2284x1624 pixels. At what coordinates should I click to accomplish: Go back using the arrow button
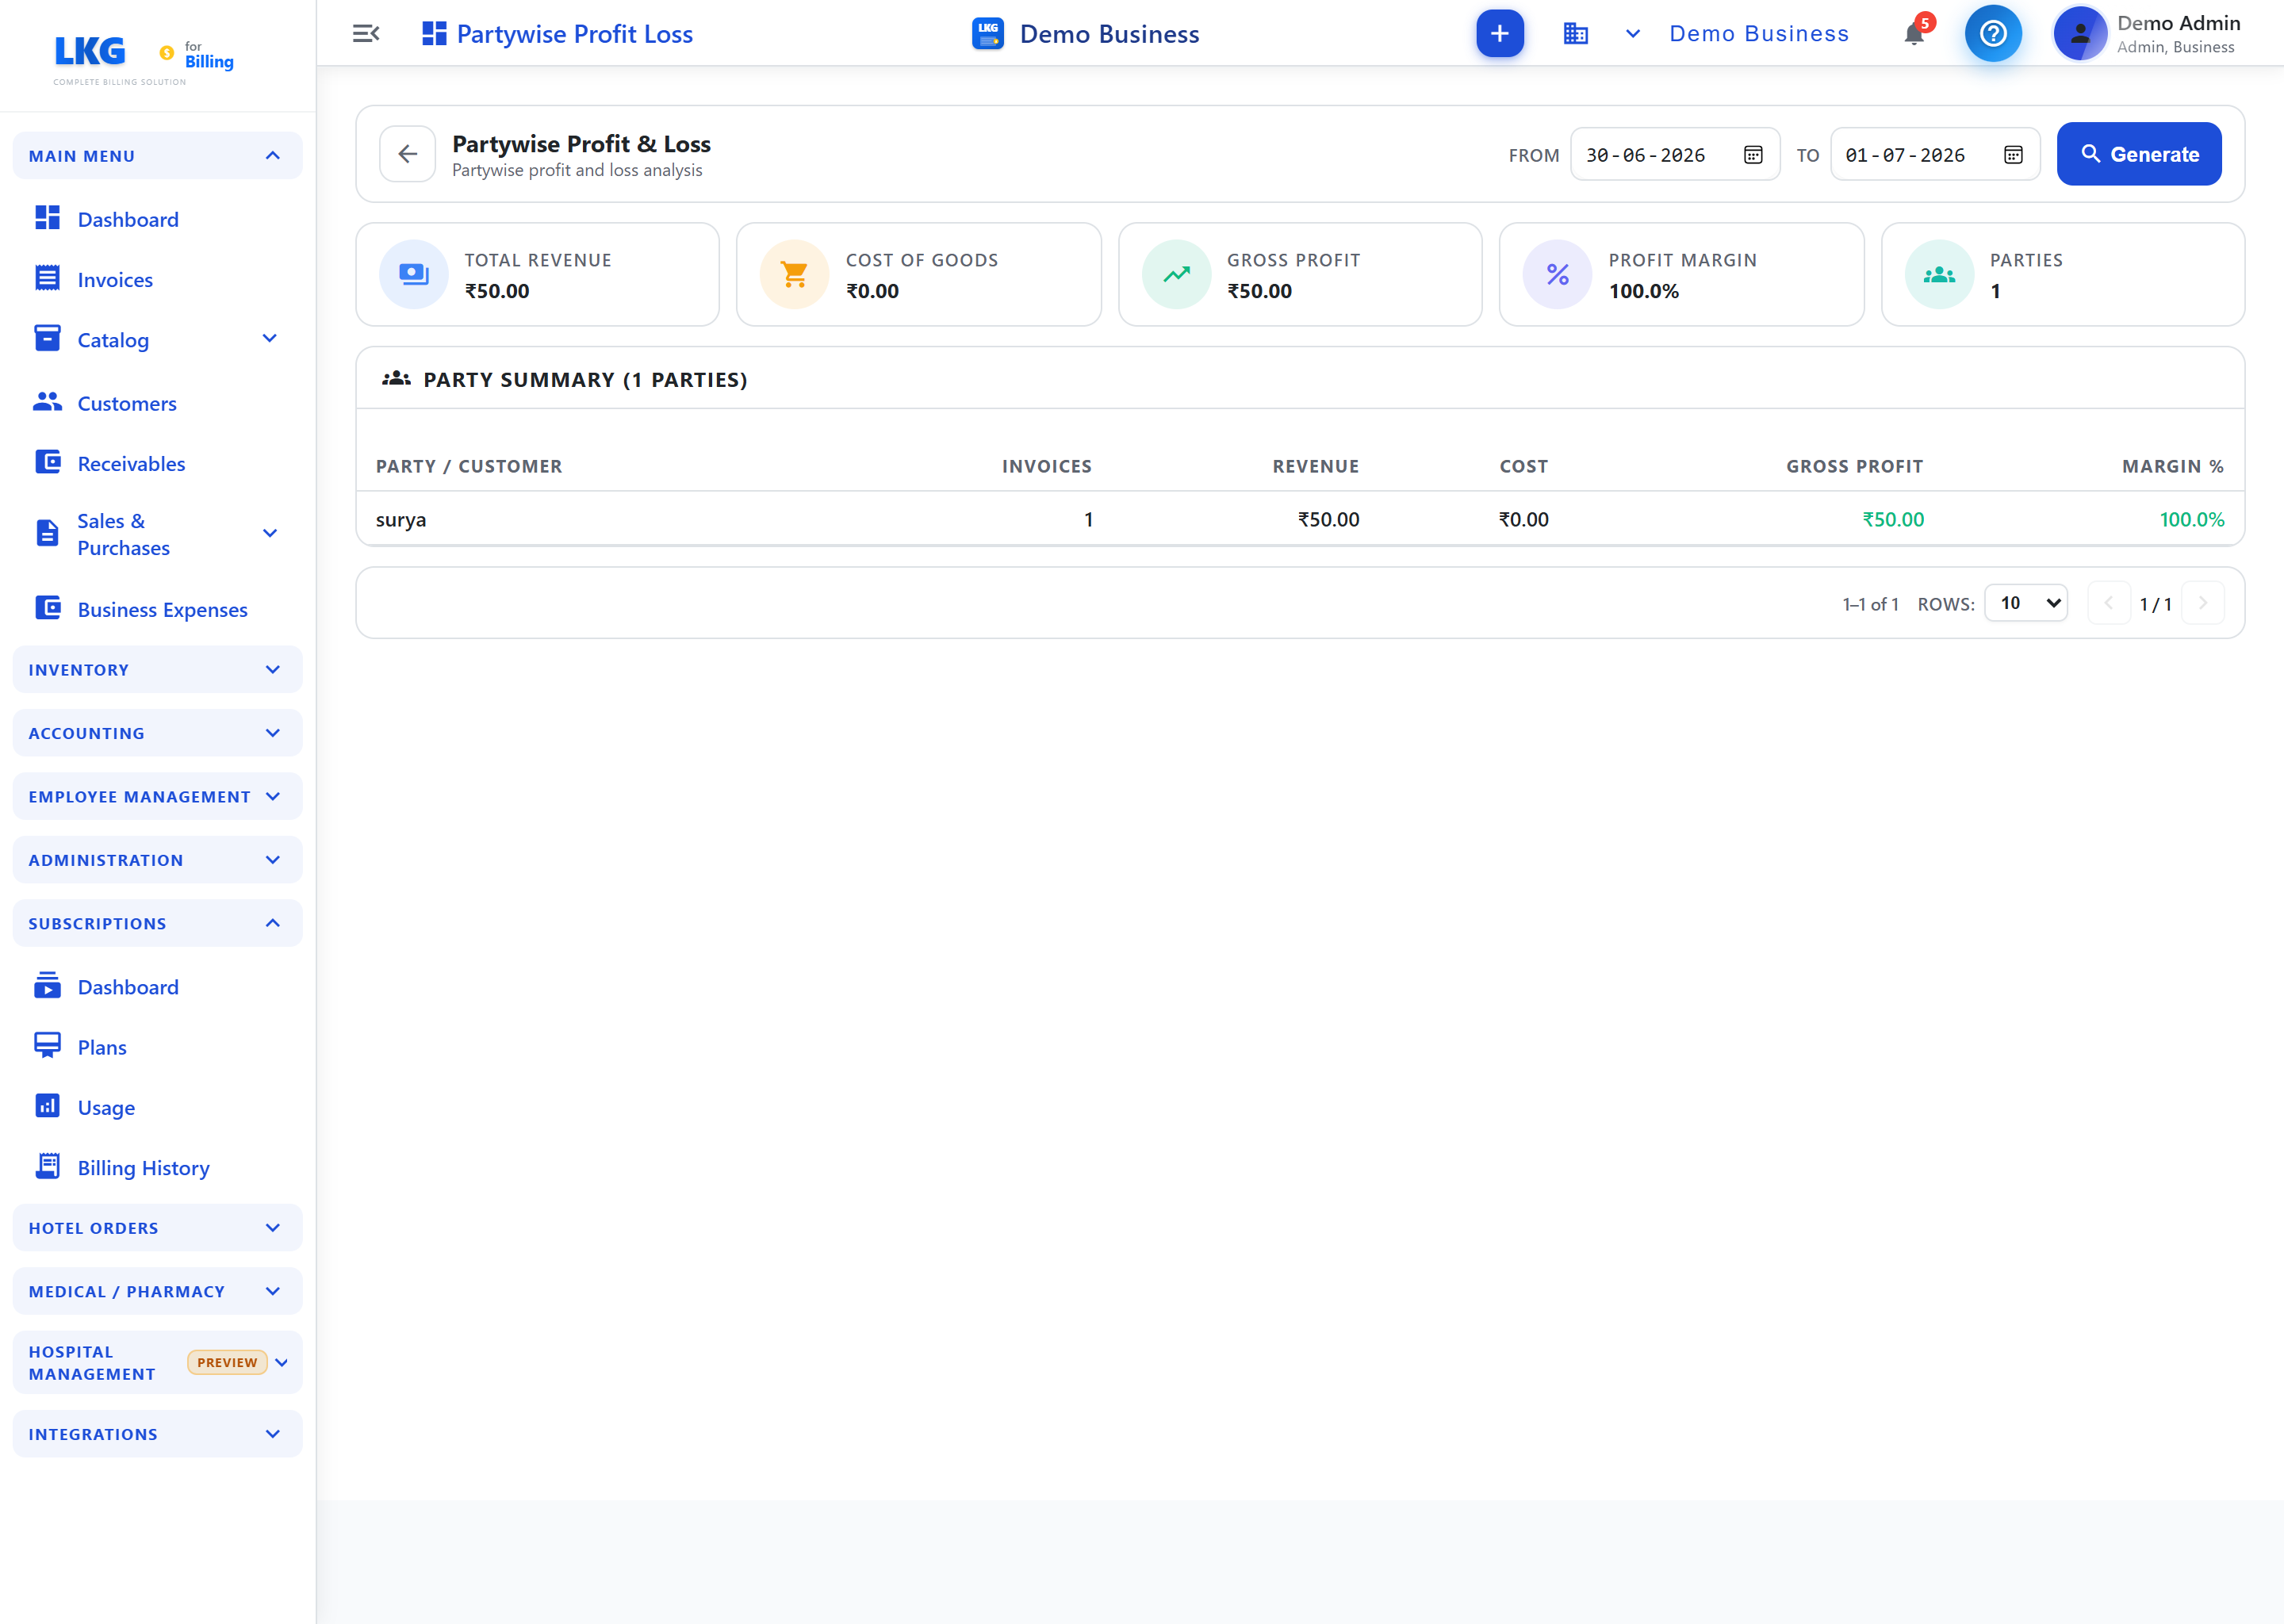coord(407,154)
